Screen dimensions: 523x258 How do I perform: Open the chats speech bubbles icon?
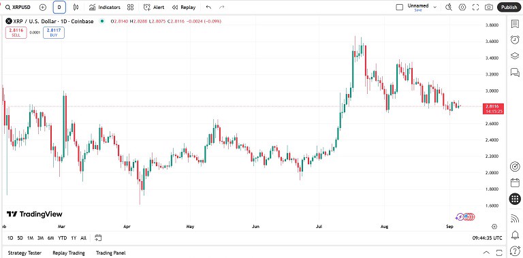[x=515, y=72]
